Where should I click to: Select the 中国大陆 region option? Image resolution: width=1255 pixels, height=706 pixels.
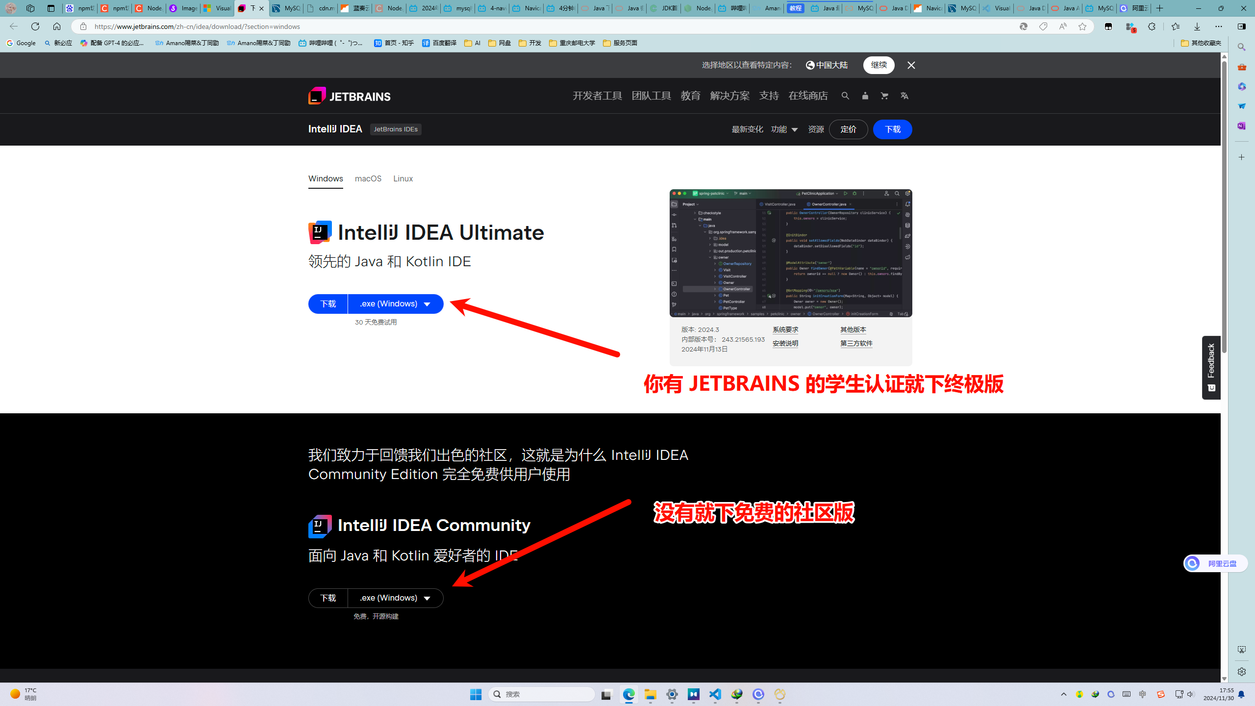[x=827, y=65]
